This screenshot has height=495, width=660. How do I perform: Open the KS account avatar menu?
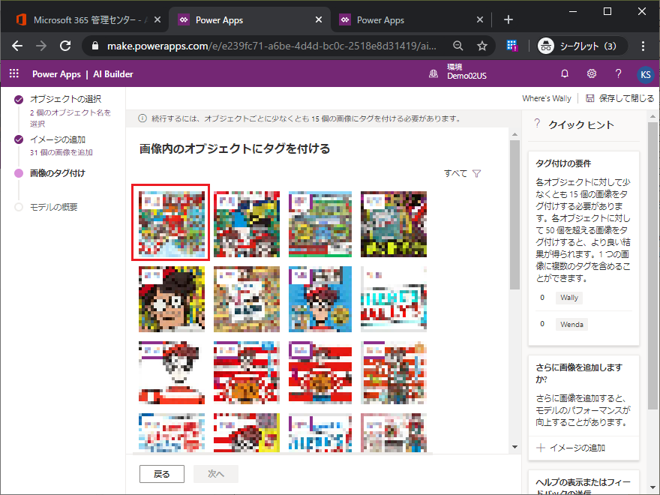tap(646, 74)
